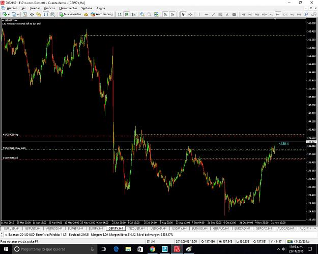Open the Insertar menu
318x254 pixels.
[x=35, y=8]
